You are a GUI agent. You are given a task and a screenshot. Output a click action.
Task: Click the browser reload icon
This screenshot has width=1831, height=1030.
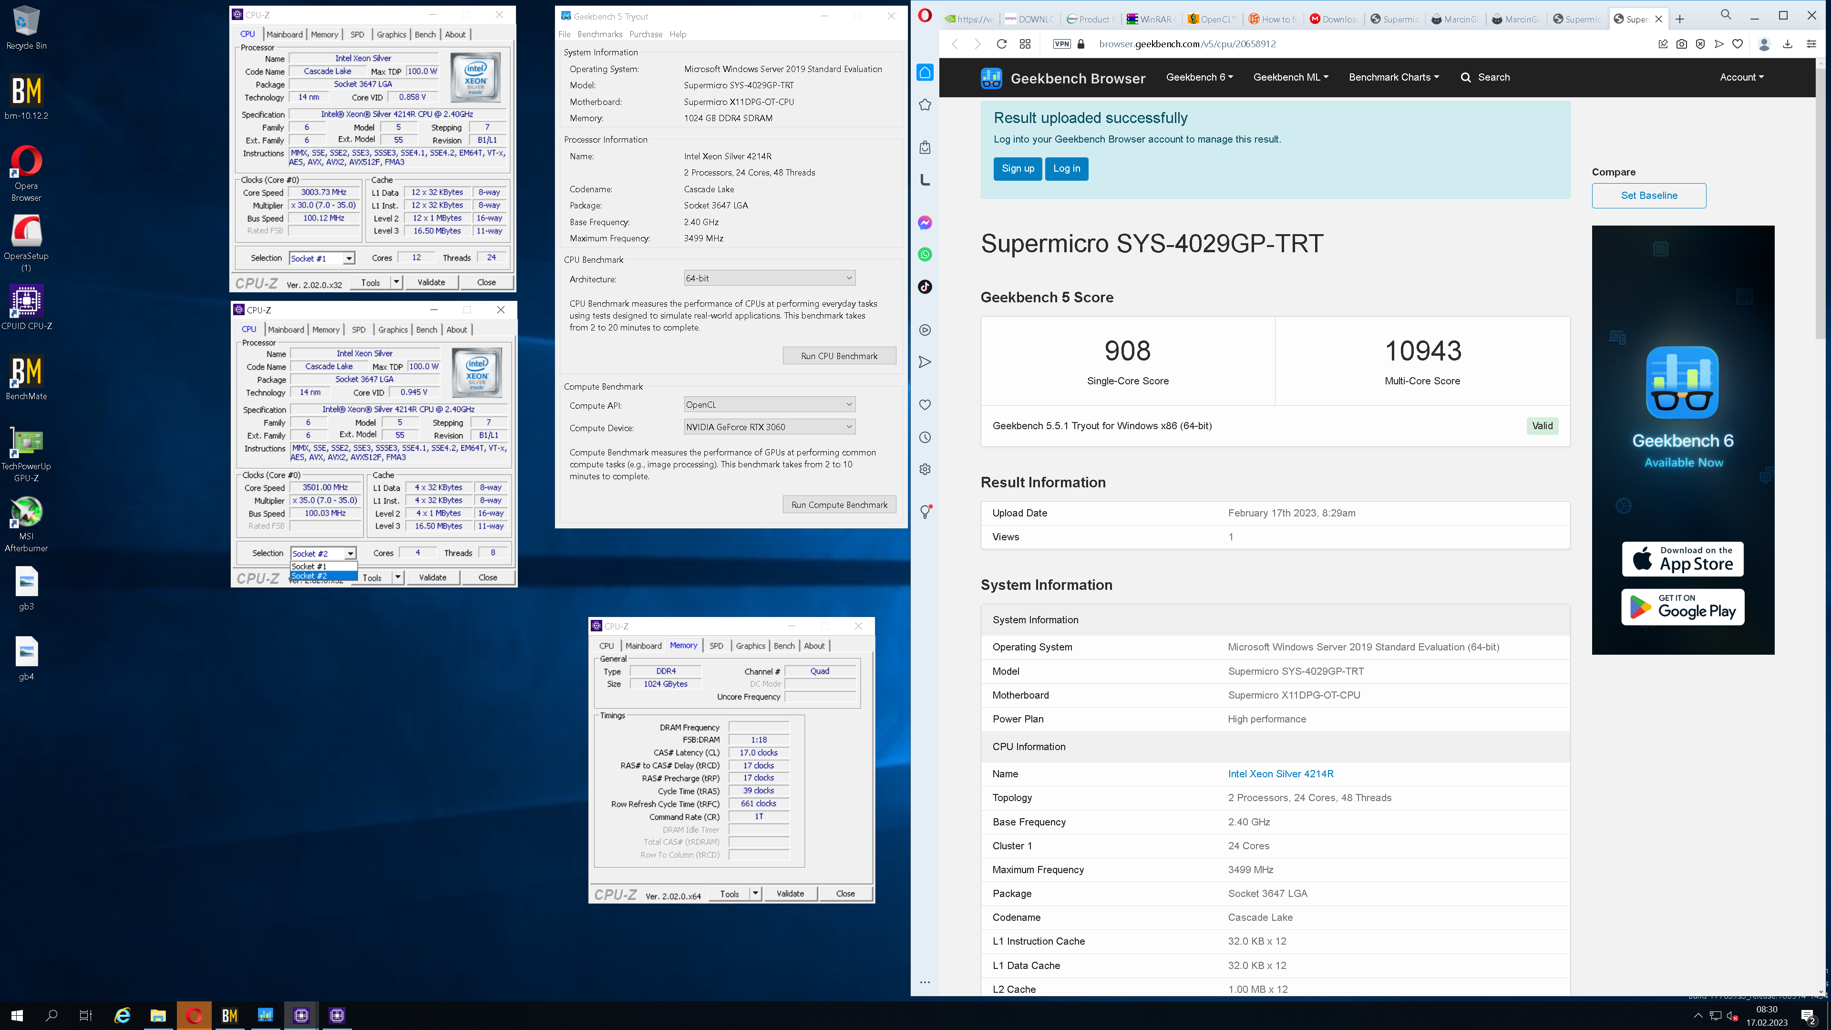click(x=1001, y=44)
